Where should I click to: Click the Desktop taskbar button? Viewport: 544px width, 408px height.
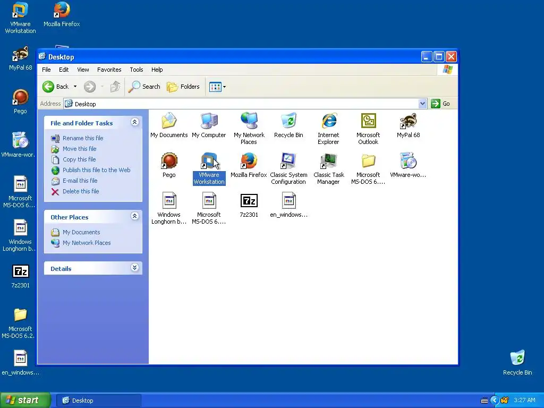tap(98, 401)
